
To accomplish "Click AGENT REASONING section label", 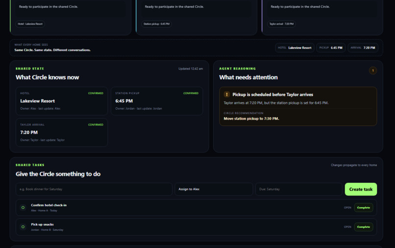I will coord(237,69).
